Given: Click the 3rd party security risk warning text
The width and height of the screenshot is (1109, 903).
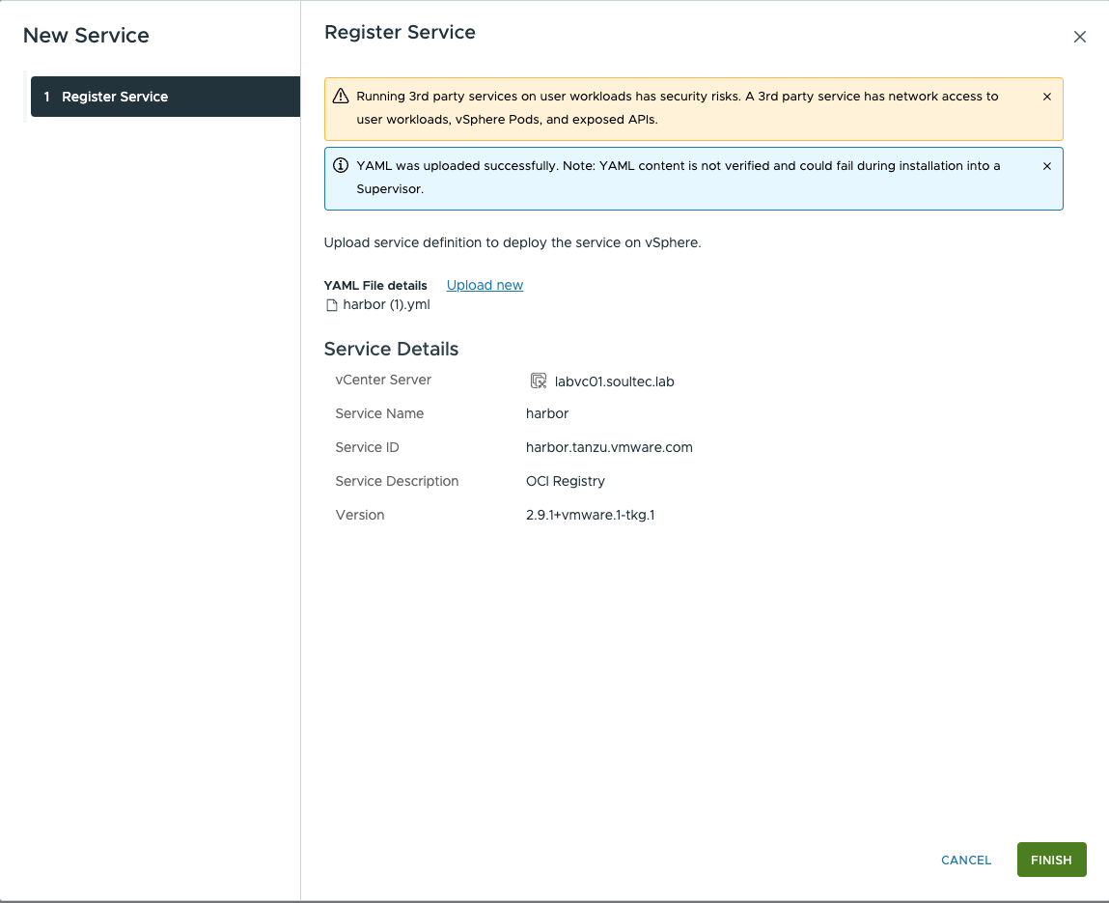Looking at the screenshot, I should pos(677,107).
